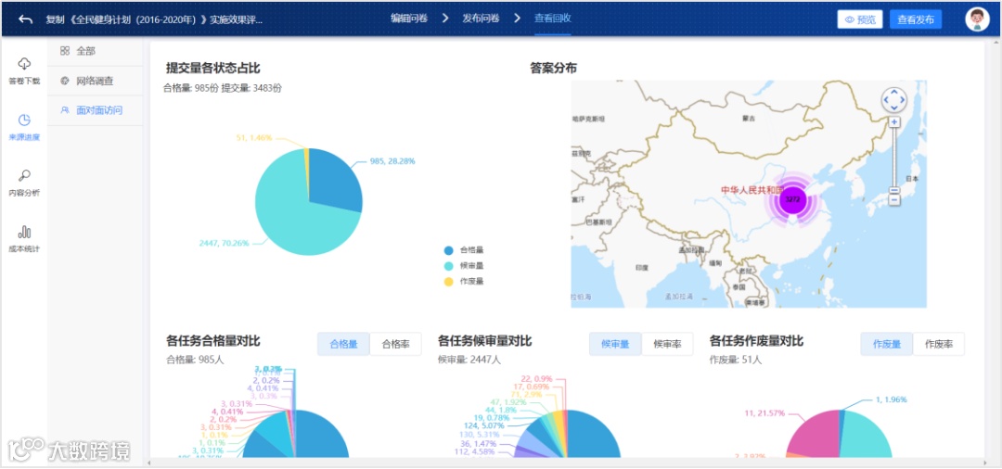Toggle the 候审量 legend entry

click(x=465, y=266)
